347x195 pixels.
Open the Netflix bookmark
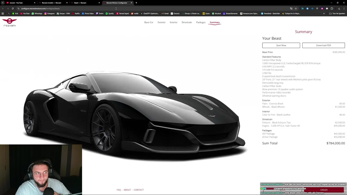click(x=76, y=14)
